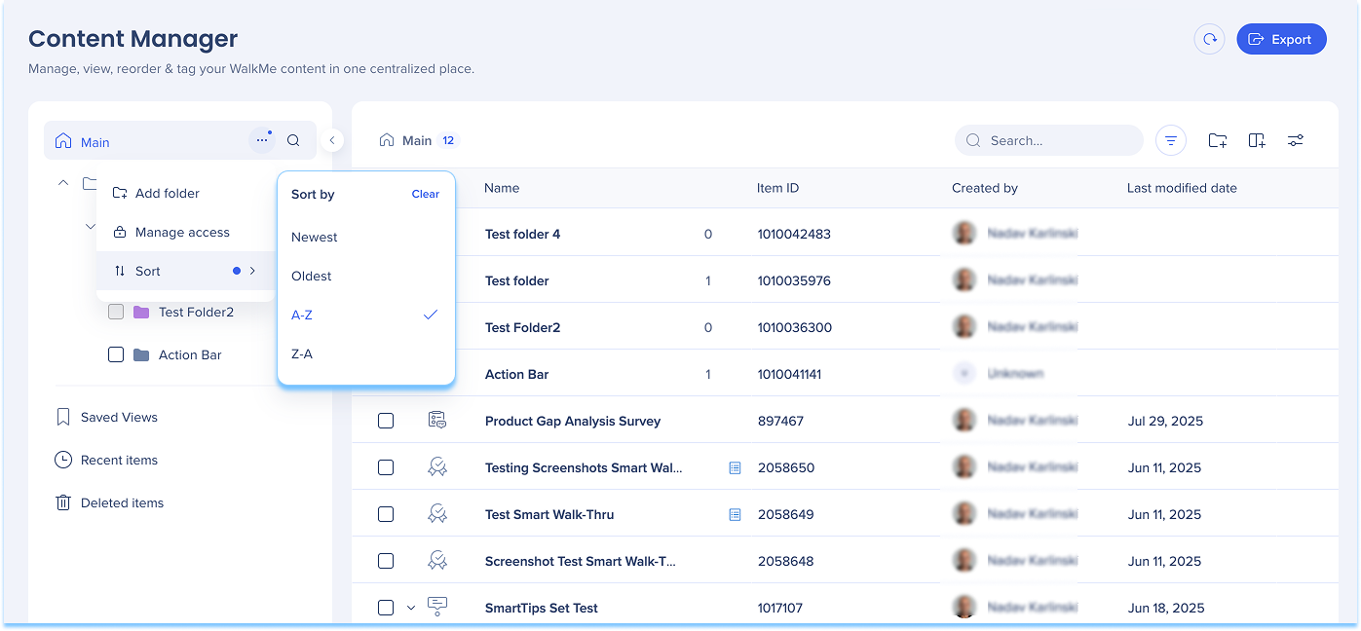Click the refresh icon beside Export

tap(1209, 39)
